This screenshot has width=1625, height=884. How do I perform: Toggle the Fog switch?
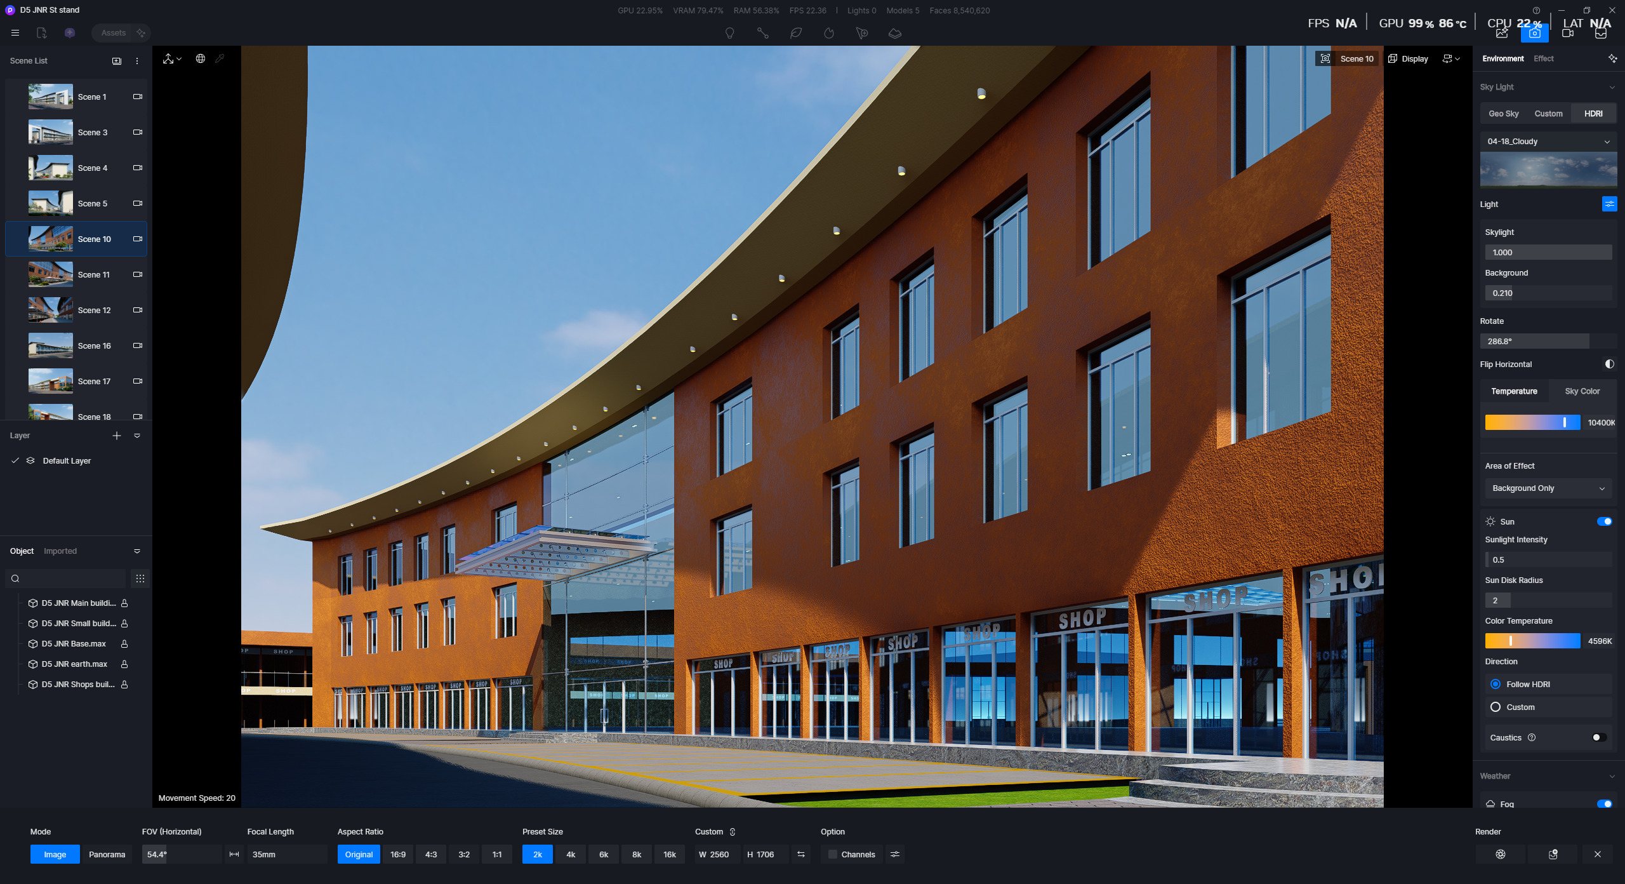(x=1604, y=803)
